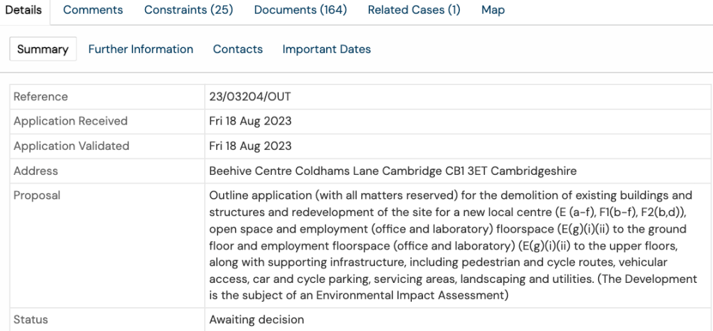Switch to the Contacts sub-tab
713x331 pixels.
(x=238, y=49)
